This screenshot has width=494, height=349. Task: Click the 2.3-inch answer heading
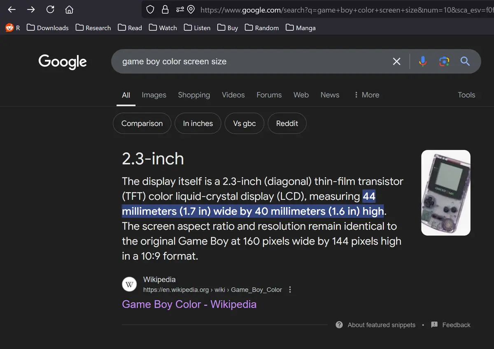(153, 159)
